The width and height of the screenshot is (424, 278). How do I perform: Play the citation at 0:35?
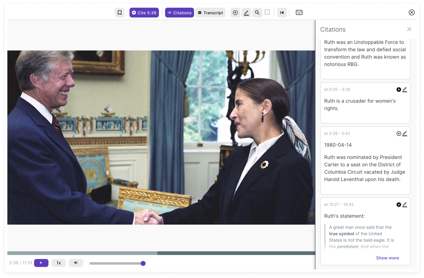click(399, 89)
